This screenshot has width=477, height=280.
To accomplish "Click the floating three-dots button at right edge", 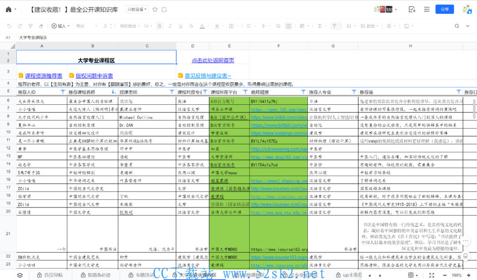I will tap(466, 241).
